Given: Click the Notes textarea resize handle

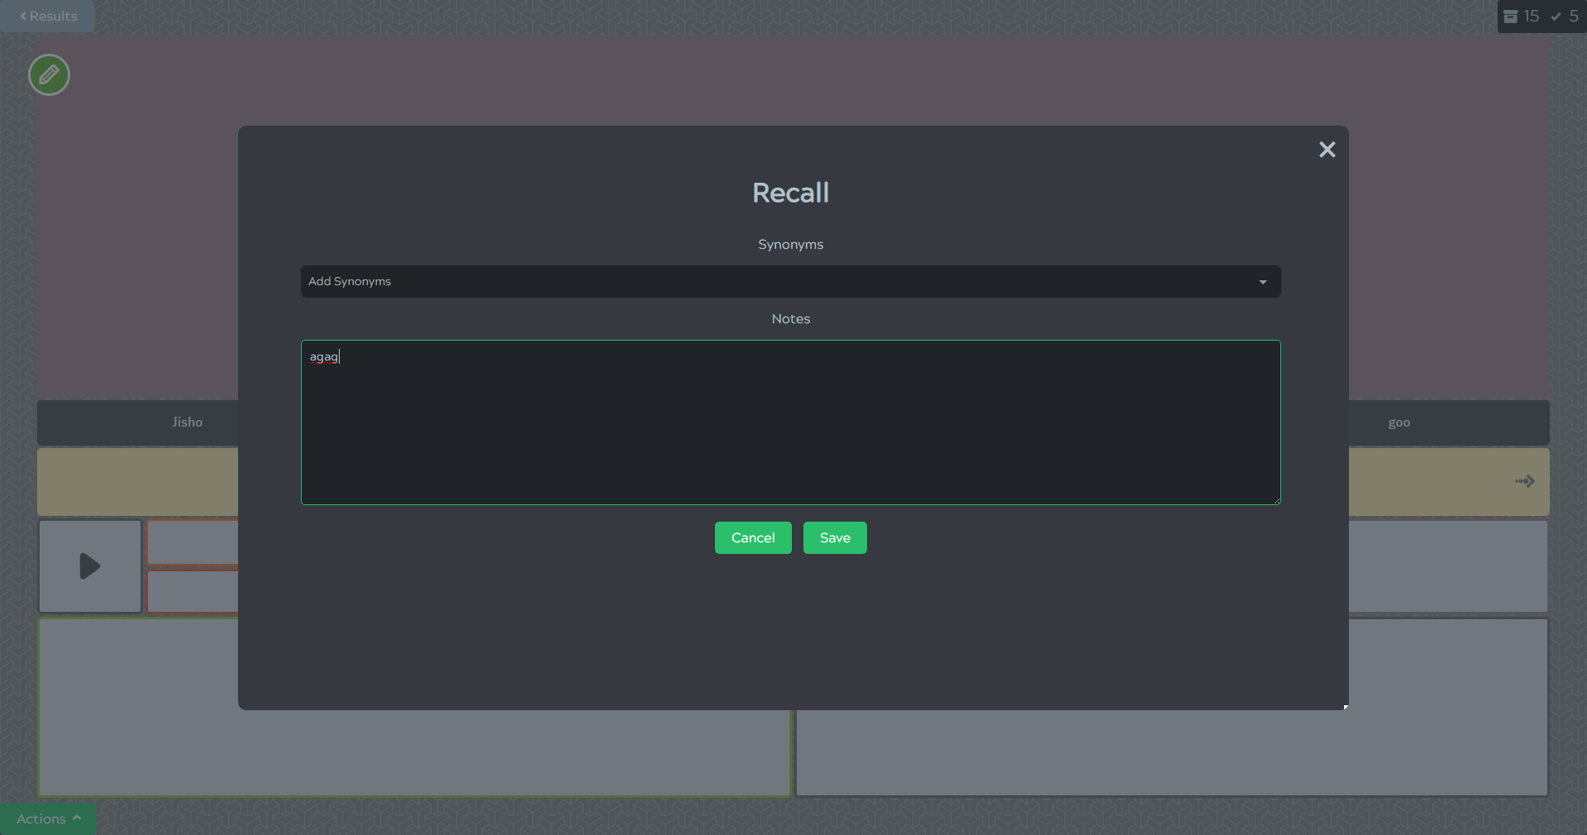Looking at the screenshot, I should (1276, 500).
